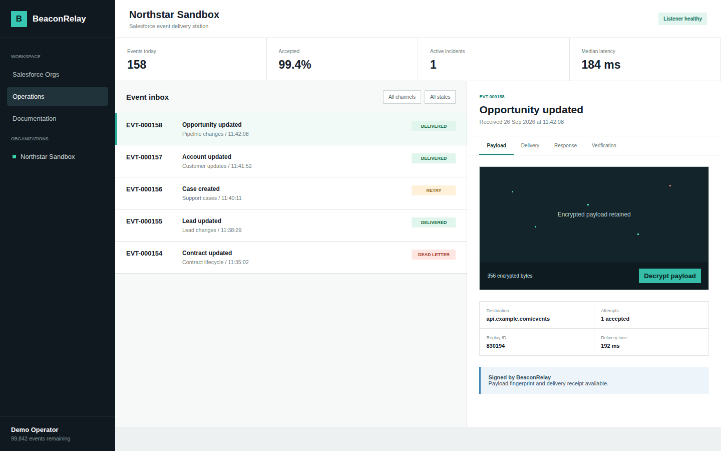The height and width of the screenshot is (451, 721).
Task: Click Salesforce event delivery station subtitle
Action: 169,26
